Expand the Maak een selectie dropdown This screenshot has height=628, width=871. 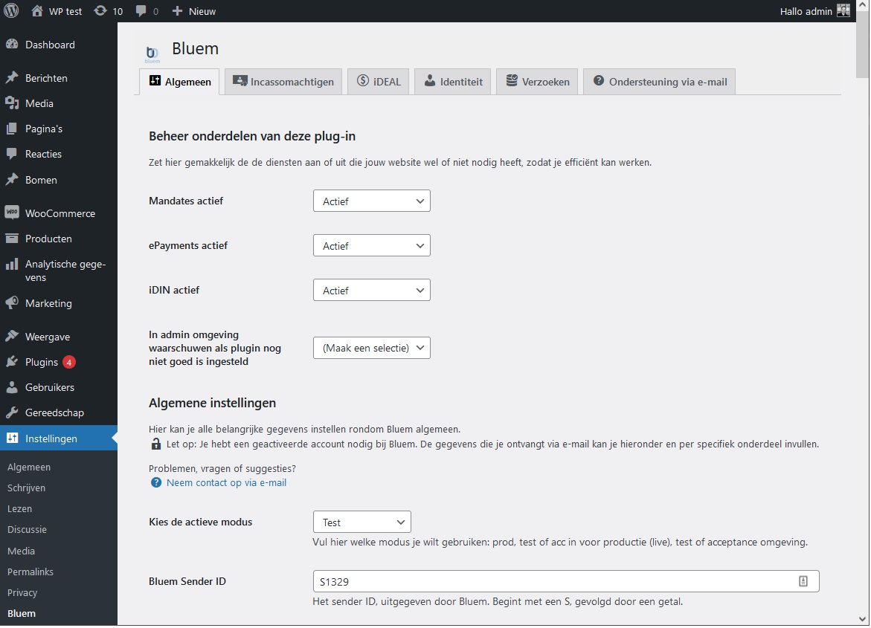point(371,347)
